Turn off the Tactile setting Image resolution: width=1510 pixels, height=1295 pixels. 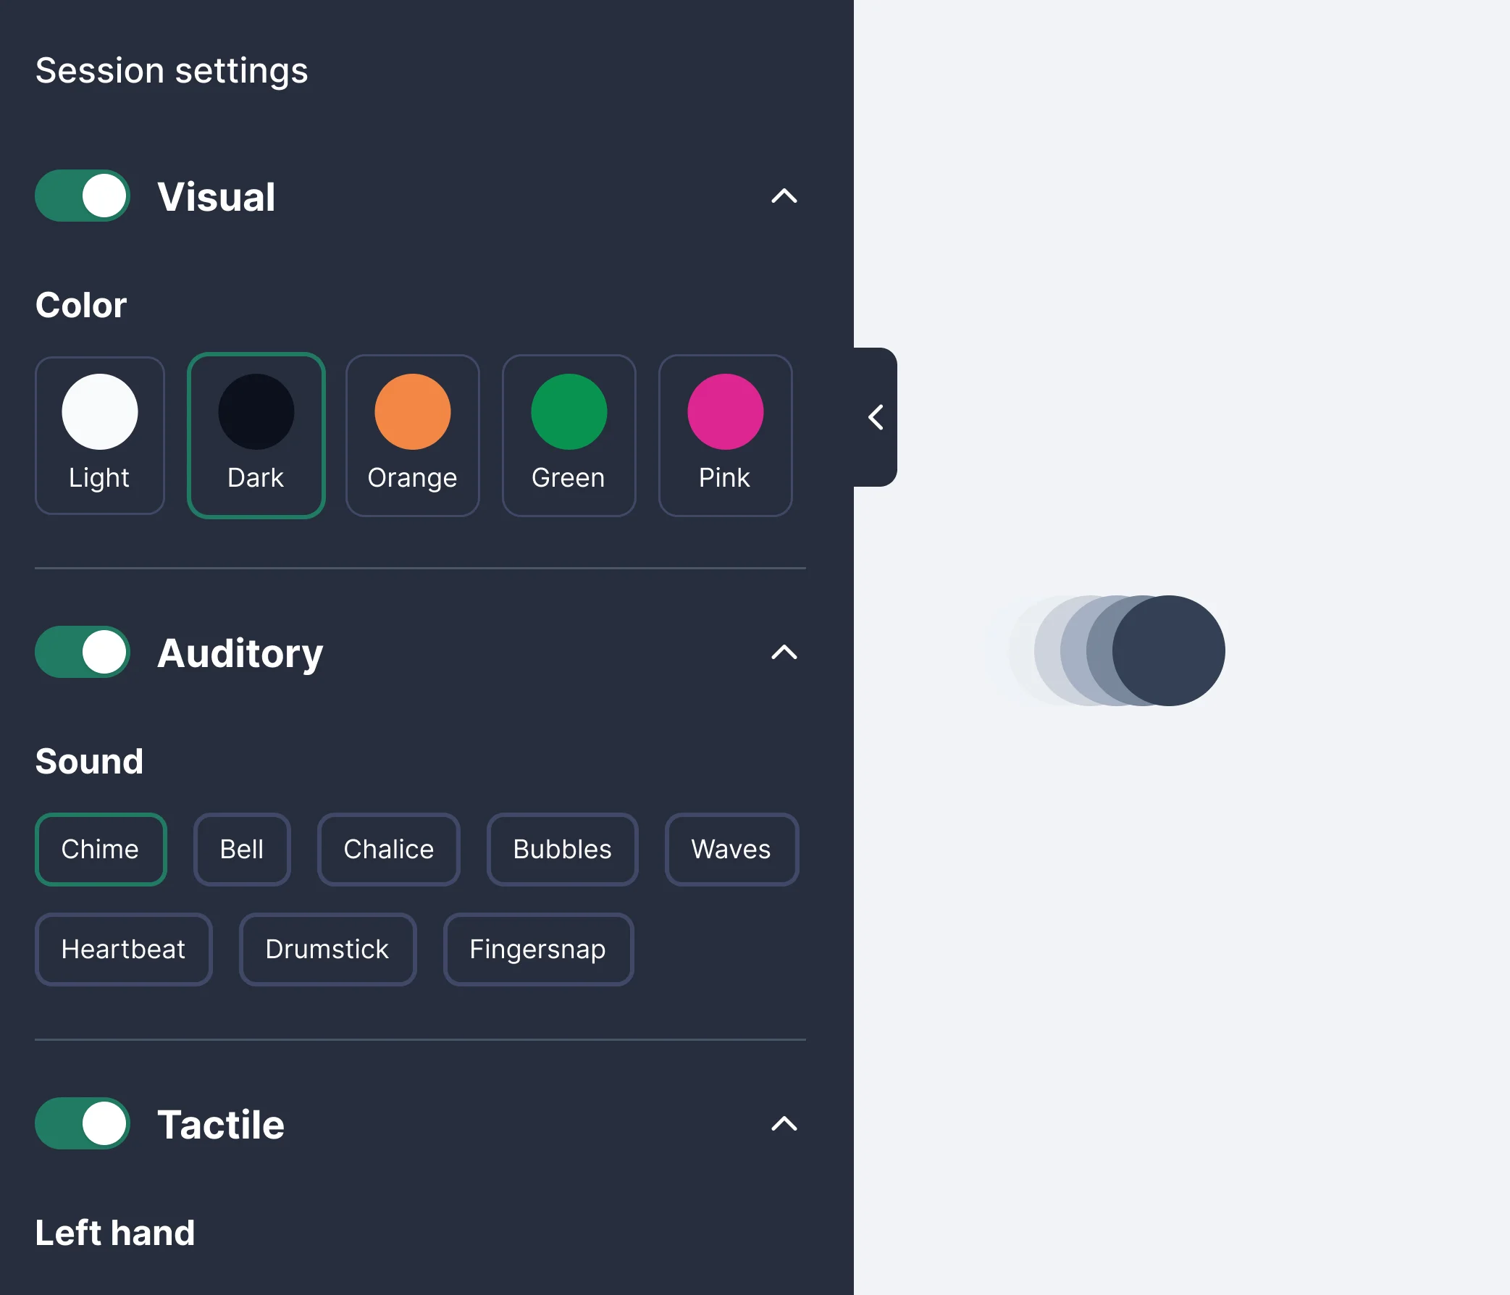[x=82, y=1124]
